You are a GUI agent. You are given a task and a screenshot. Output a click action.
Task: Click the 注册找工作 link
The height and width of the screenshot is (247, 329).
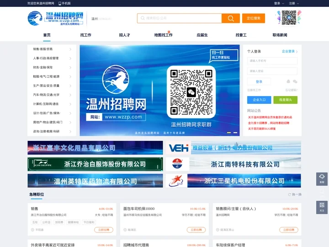pyautogui.click(x=254, y=90)
